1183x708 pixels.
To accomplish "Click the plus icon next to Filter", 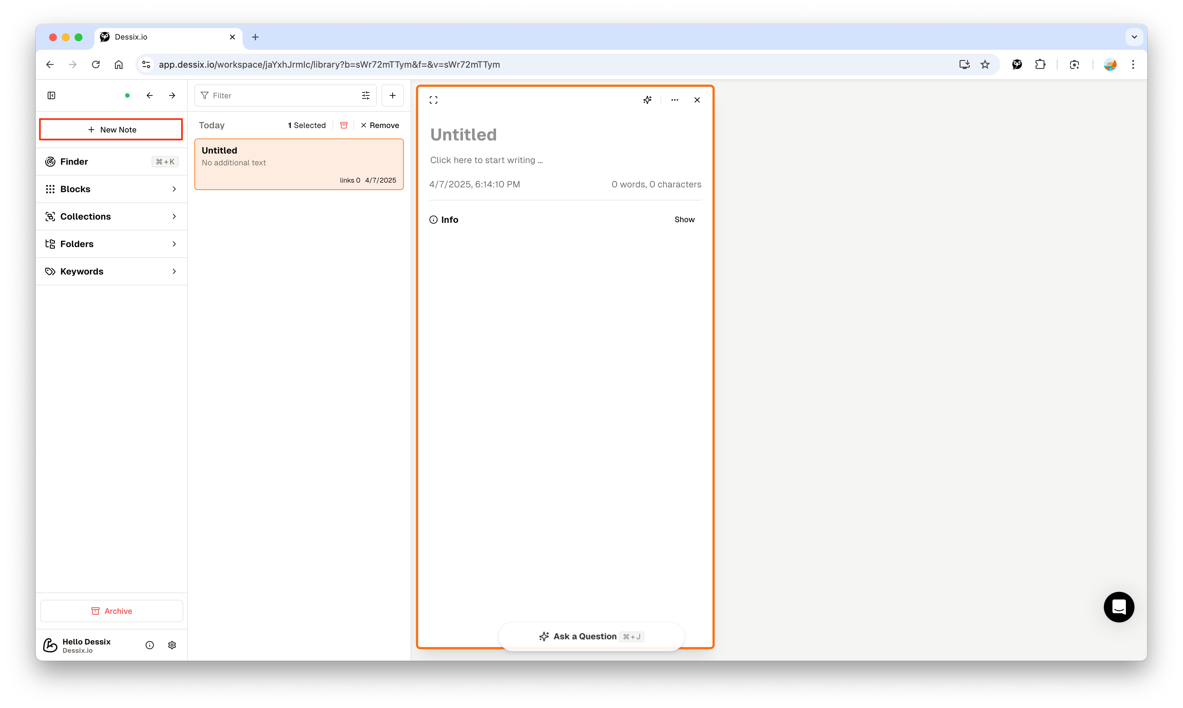I will [392, 95].
